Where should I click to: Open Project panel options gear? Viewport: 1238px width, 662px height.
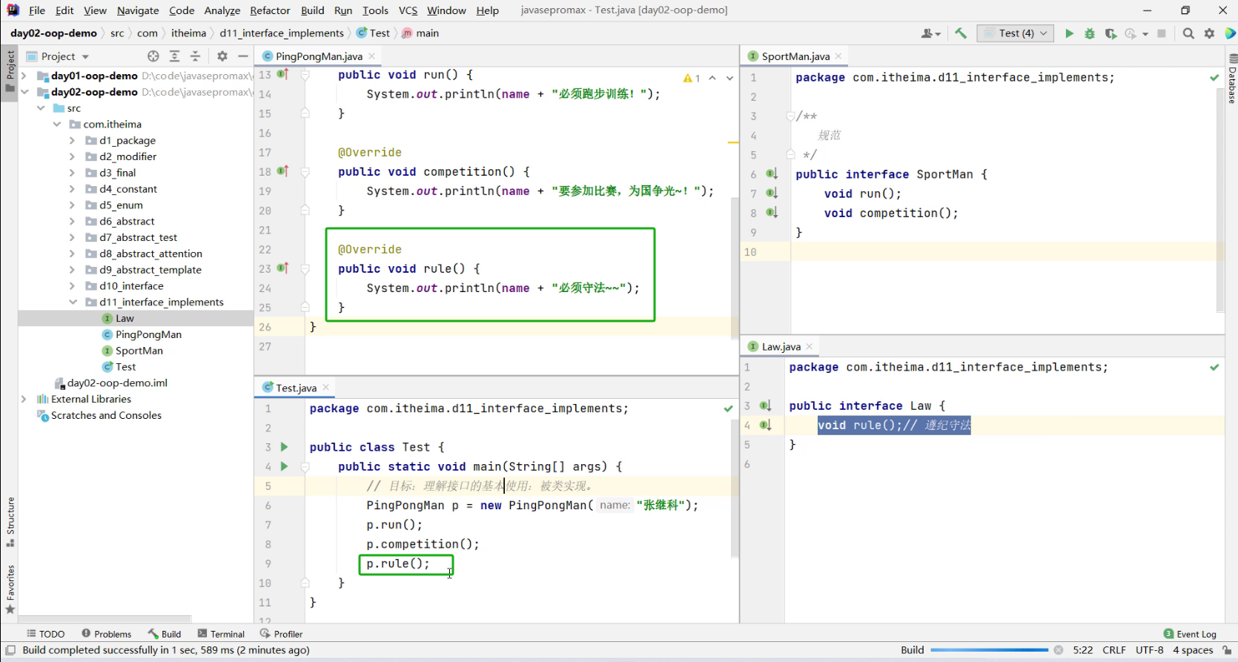point(222,56)
